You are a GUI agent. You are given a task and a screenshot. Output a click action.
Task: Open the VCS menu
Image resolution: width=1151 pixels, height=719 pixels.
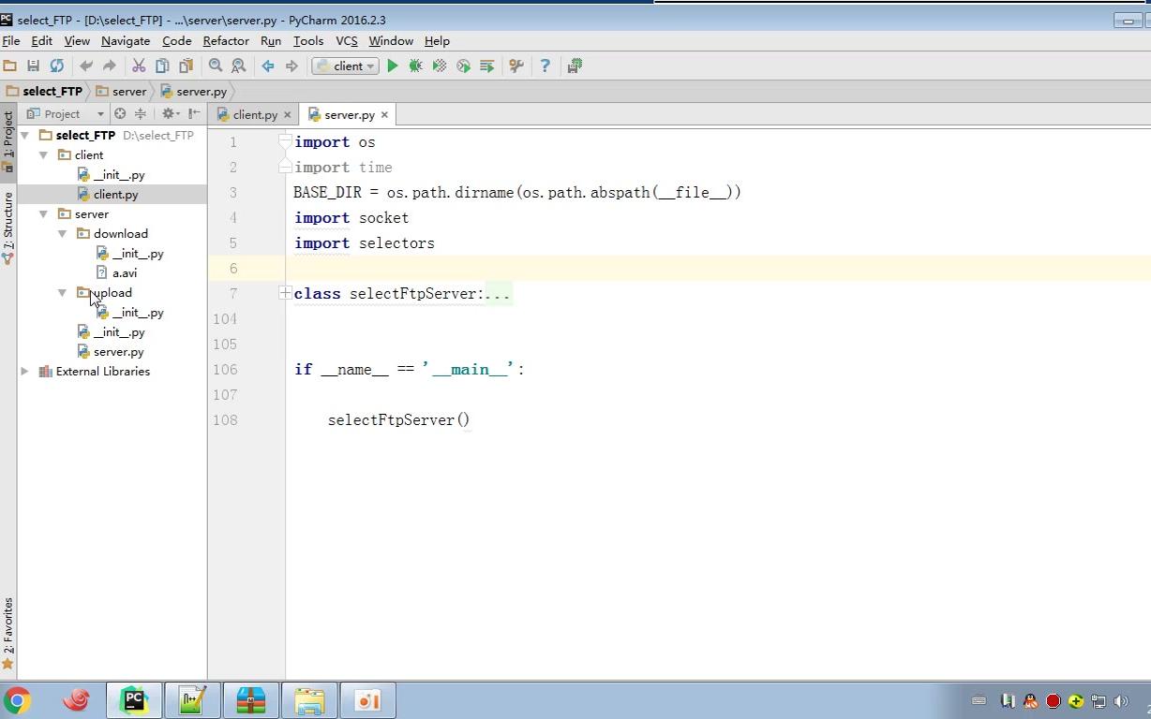pos(346,41)
